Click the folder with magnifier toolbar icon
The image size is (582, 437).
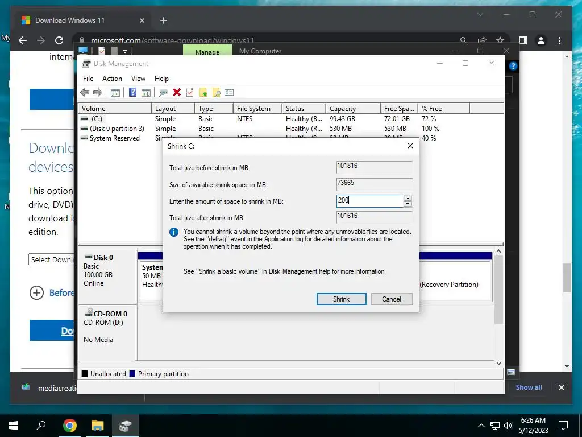pyautogui.click(x=217, y=93)
